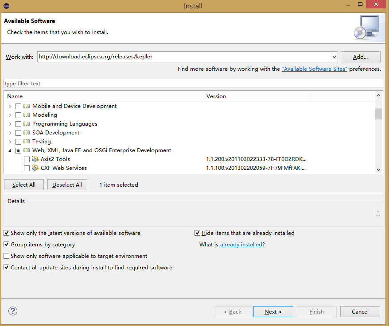Click version 1.1.100.v201302202059 text
The width and height of the screenshot is (389, 326).
coord(256,168)
